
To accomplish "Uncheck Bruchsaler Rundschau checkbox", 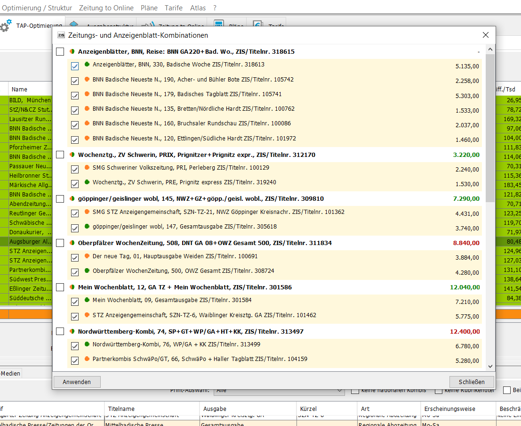I will tap(75, 125).
